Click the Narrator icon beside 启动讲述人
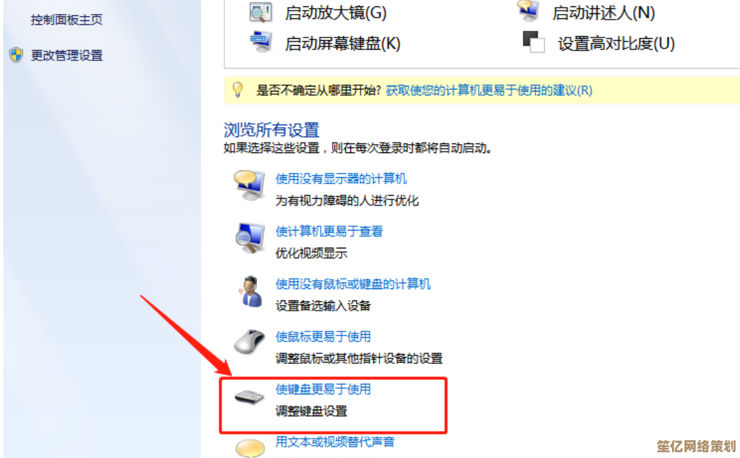The height and width of the screenshot is (458, 740). 528,10
